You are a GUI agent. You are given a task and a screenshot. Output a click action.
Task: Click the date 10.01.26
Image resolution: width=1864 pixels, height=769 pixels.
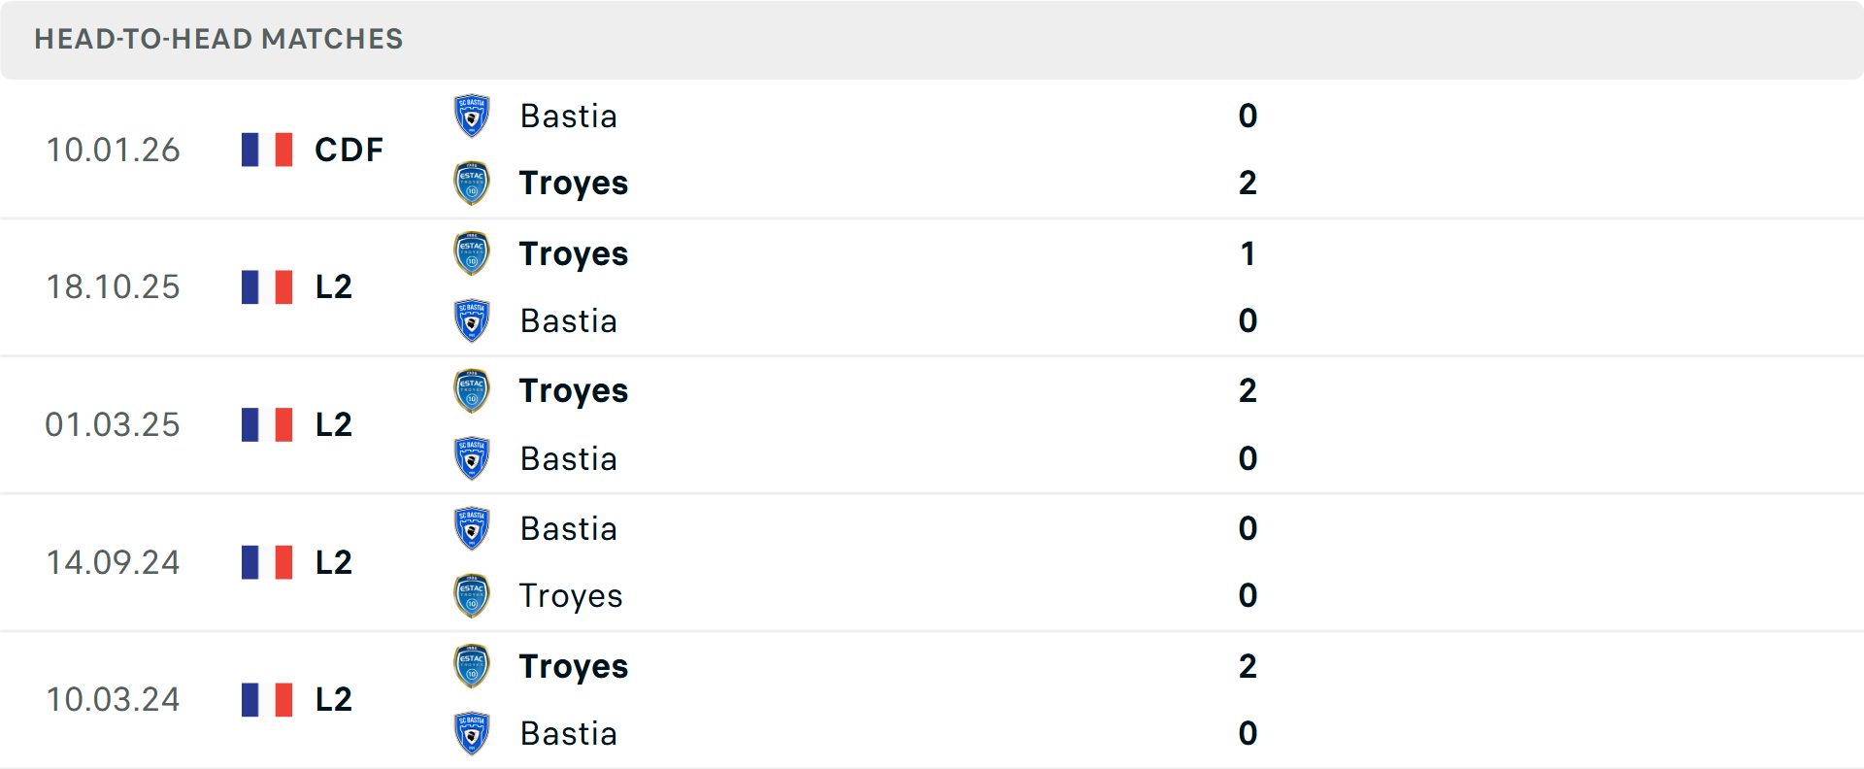pyautogui.click(x=114, y=150)
